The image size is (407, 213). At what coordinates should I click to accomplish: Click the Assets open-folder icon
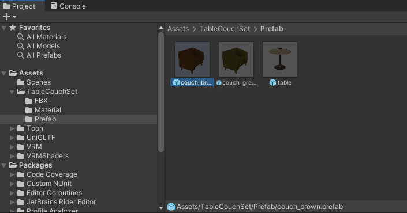pyautogui.click(x=13, y=73)
